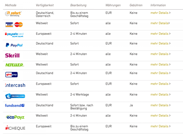Expand chevron beside ecoPayz mehr Details
183x135 pixels.
pos(170,115)
